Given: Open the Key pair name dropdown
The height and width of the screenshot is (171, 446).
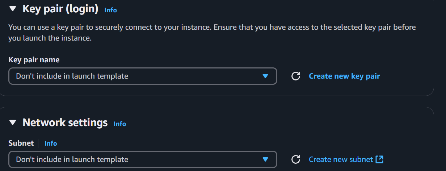Looking at the screenshot, I should click(143, 76).
